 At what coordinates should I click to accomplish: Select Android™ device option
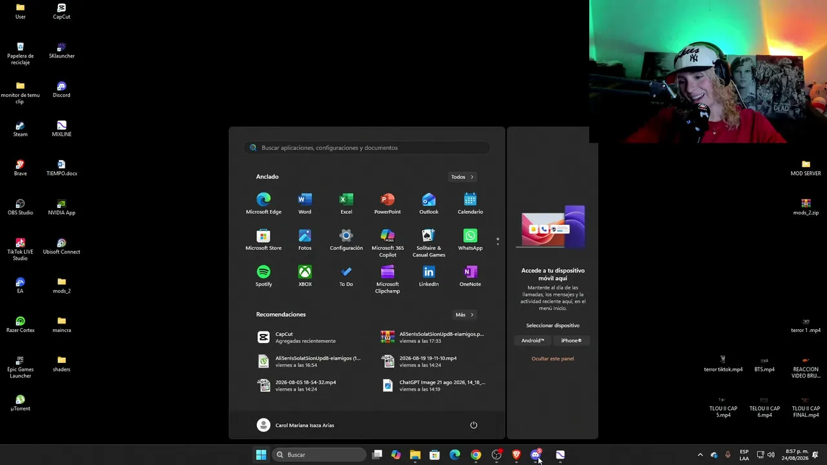(533, 340)
